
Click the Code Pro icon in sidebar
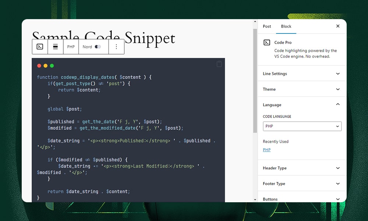coord(267,43)
